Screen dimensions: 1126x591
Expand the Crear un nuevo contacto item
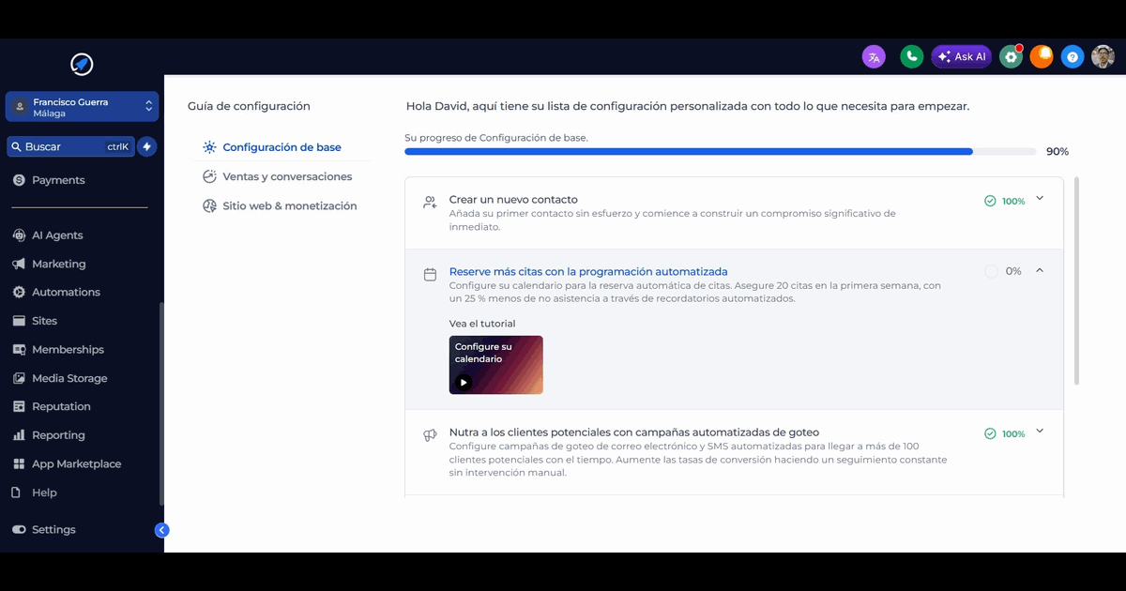1039,199
